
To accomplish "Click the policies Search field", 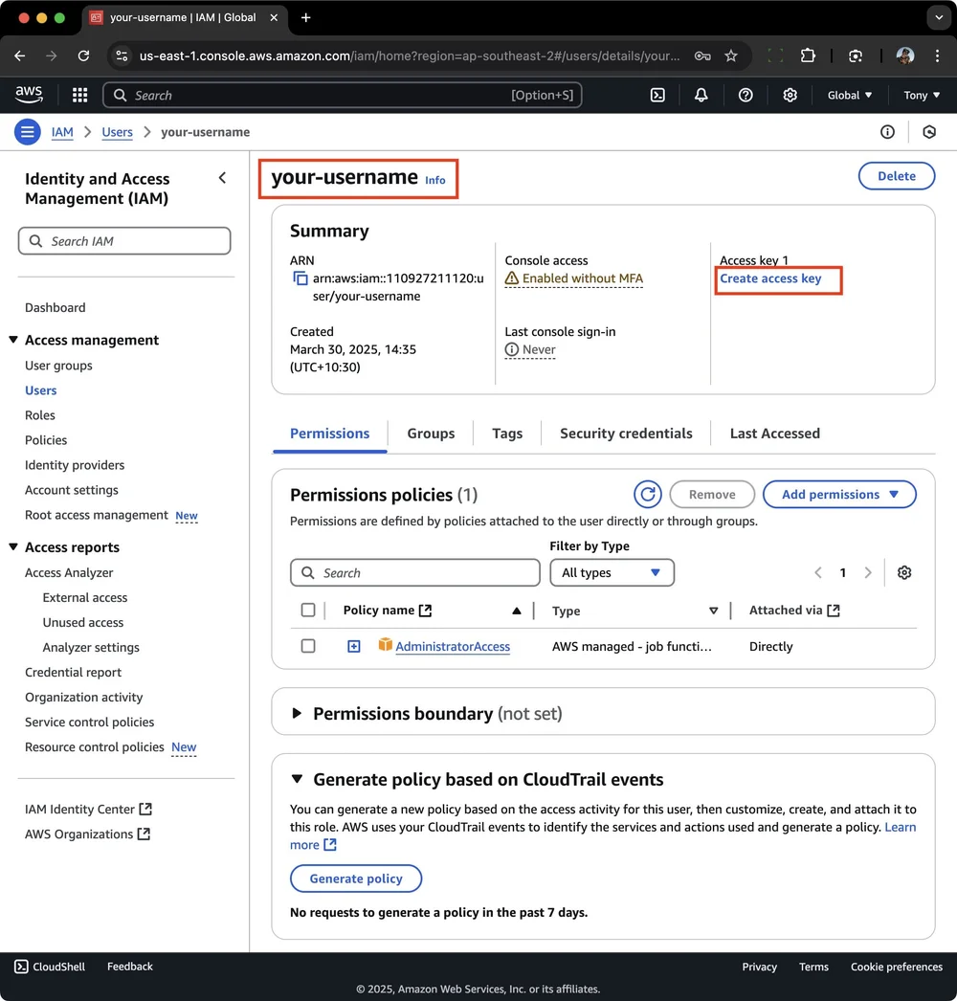I will tap(415, 572).
